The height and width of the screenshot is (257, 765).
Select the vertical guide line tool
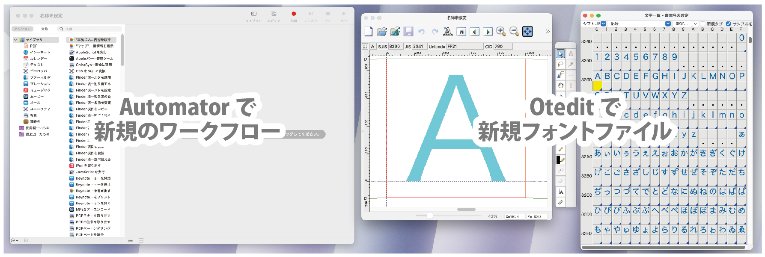[571, 86]
